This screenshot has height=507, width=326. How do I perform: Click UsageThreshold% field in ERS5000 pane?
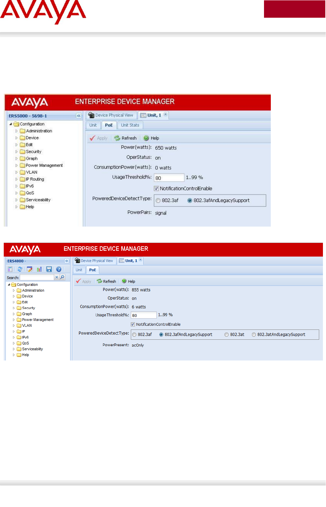pyautogui.click(x=169, y=178)
